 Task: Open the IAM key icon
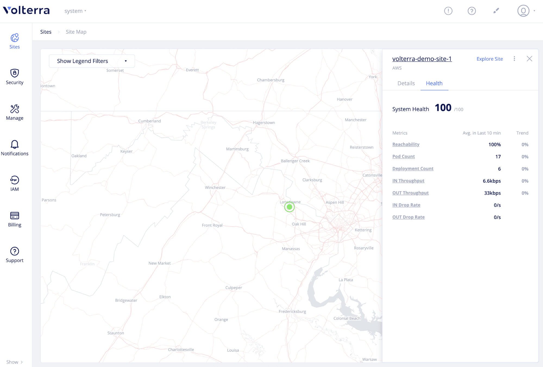pos(15,180)
